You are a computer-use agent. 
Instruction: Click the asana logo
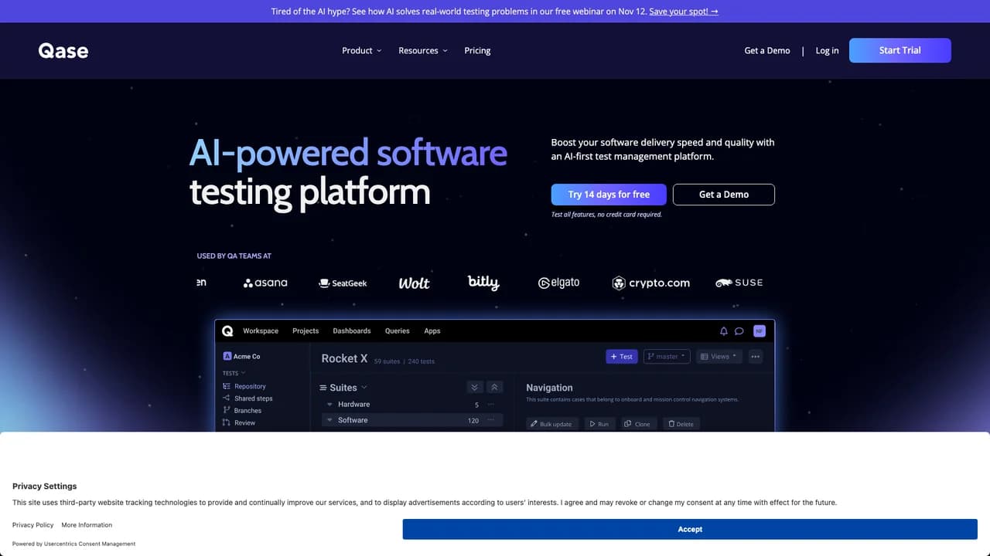pyautogui.click(x=265, y=283)
